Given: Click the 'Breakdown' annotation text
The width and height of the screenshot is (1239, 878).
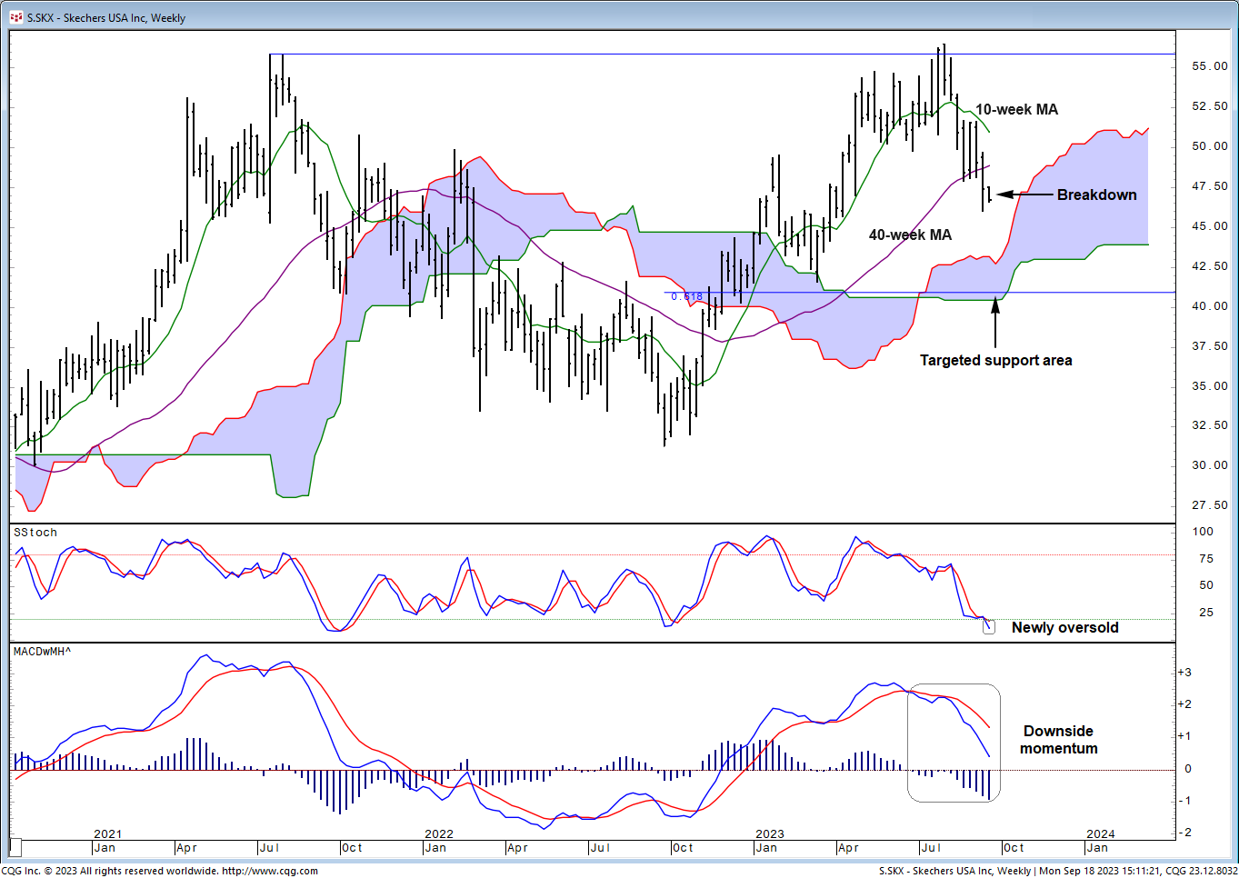Looking at the screenshot, I should click(x=1096, y=195).
